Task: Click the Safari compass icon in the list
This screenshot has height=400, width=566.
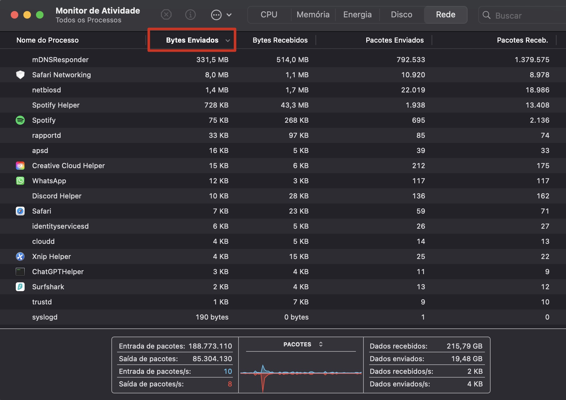Action: coord(20,211)
